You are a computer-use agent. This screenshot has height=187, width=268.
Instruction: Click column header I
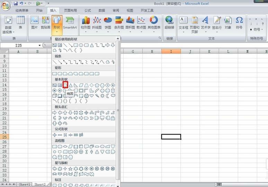click(171, 51)
